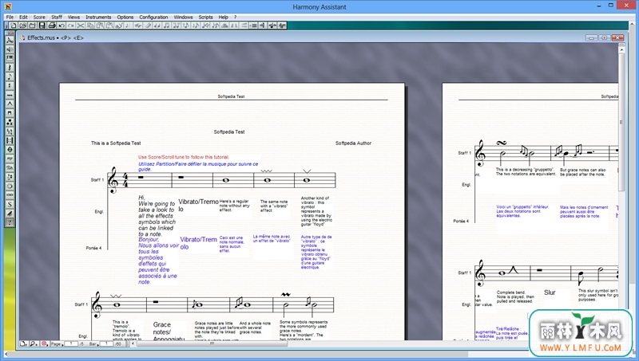The width and height of the screenshot is (639, 361).
Task: Open the question mark menu
Action: pyautogui.click(x=235, y=17)
